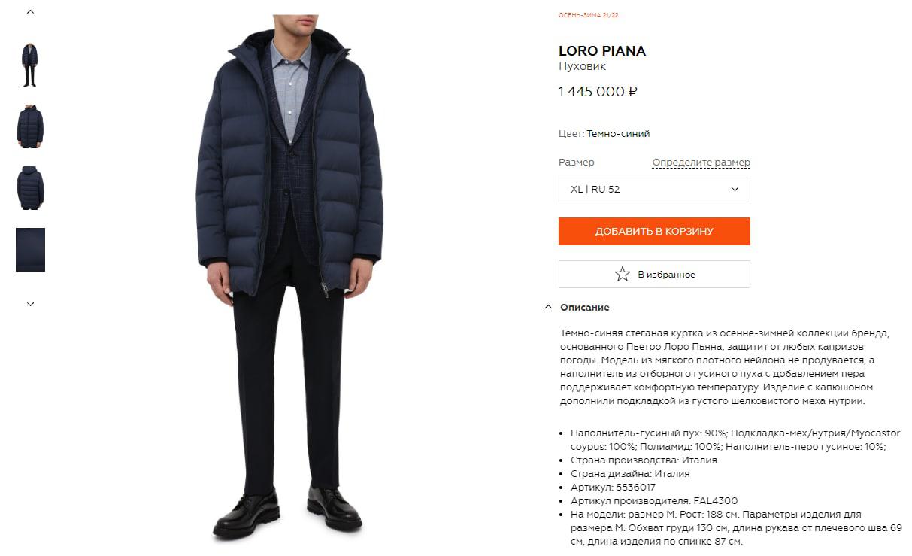Open the Определите размер size guide link
This screenshot has width=912, height=556.
pos(701,163)
